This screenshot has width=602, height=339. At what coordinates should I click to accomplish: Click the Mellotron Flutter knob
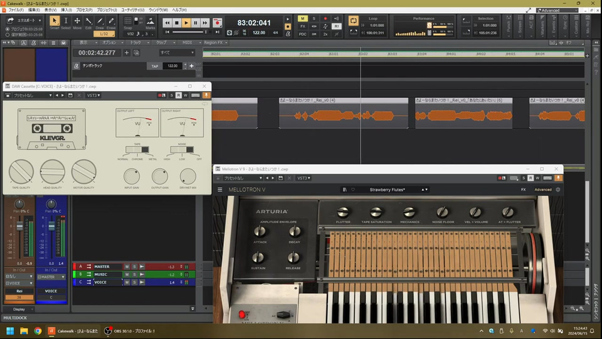pos(343,212)
